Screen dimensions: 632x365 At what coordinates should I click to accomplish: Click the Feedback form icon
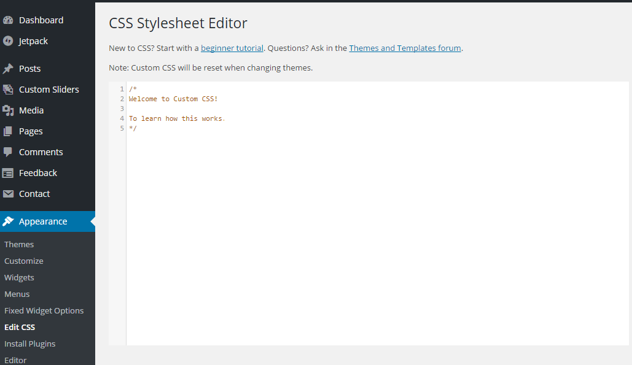point(7,173)
